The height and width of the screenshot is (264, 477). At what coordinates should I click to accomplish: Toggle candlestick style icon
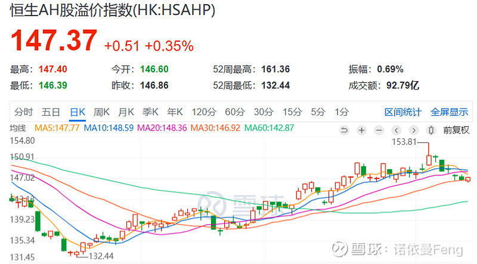coord(430,131)
